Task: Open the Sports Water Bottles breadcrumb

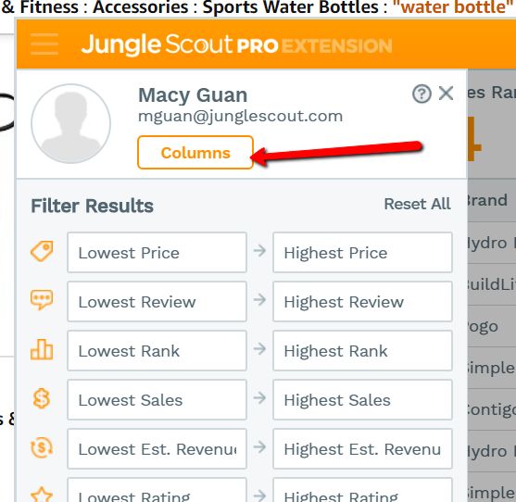Action: (290, 6)
